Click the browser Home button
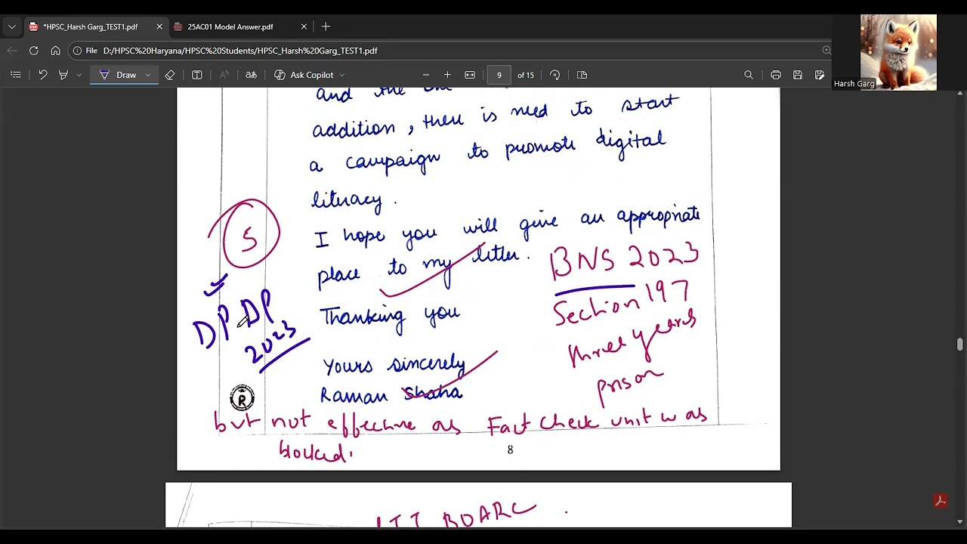967x544 pixels. pyautogui.click(x=55, y=51)
